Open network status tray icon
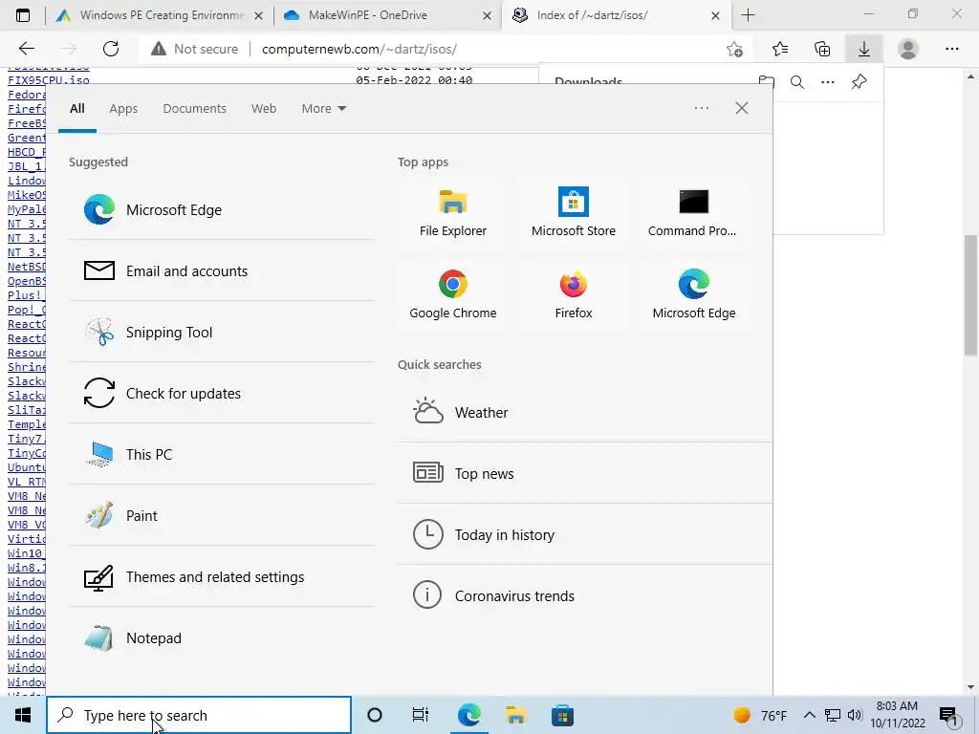Screen dimensions: 979x734 (x=833, y=715)
